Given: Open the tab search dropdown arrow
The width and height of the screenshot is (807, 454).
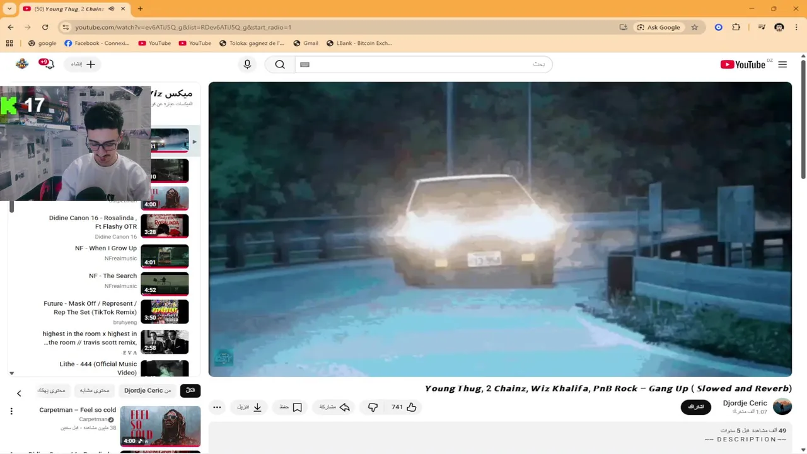Looking at the screenshot, I should click(x=9, y=9).
